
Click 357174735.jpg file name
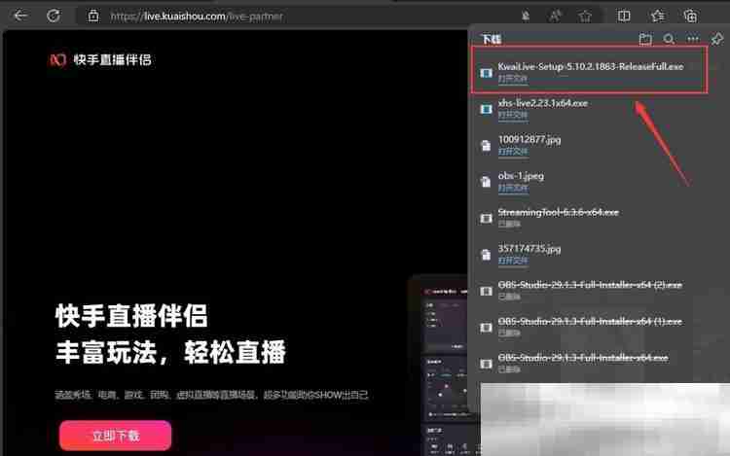(529, 249)
